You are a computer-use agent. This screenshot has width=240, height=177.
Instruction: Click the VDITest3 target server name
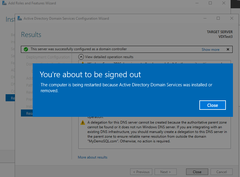pyautogui.click(x=226, y=37)
